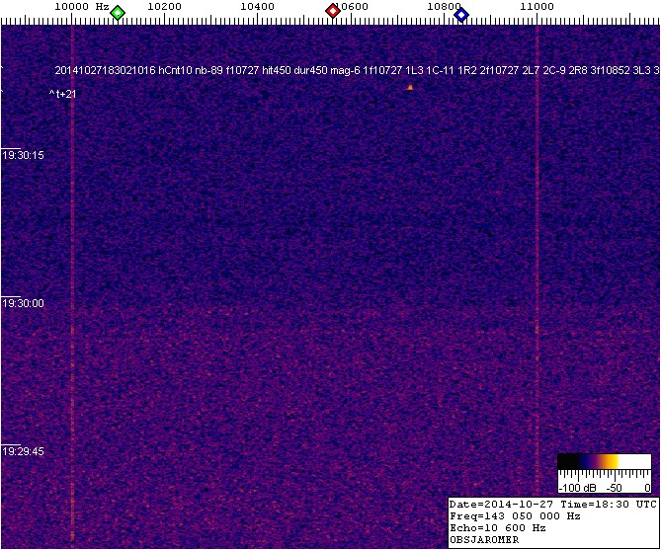Click the orange meteor echo spot
The image size is (661, 550).
point(410,88)
